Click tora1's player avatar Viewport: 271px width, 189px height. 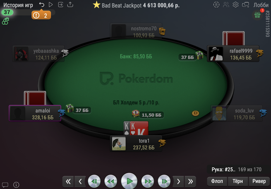click(119, 144)
